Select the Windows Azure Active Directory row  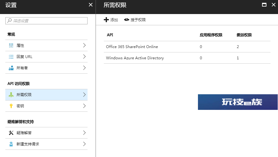coord(187,58)
